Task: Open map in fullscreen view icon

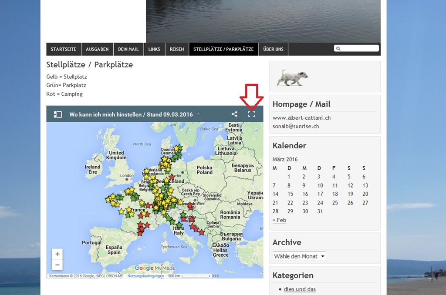Action: pyautogui.click(x=251, y=114)
